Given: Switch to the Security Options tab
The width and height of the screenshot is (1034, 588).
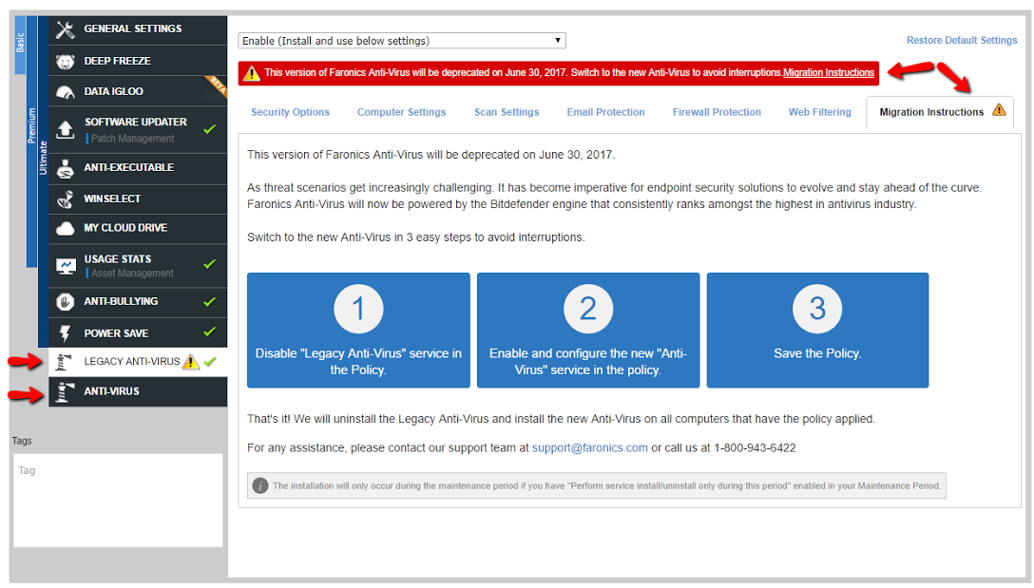Looking at the screenshot, I should (x=290, y=112).
